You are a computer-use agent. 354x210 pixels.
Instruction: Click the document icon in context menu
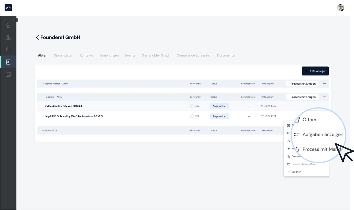[x=289, y=156]
